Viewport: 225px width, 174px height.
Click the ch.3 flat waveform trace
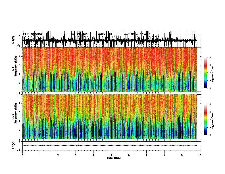(x=109, y=146)
